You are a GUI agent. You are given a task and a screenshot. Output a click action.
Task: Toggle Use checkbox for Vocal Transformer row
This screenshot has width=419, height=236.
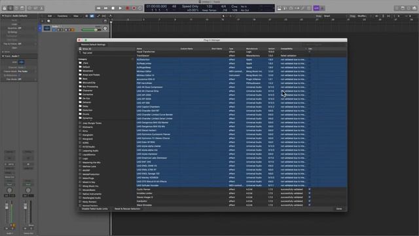(310, 52)
